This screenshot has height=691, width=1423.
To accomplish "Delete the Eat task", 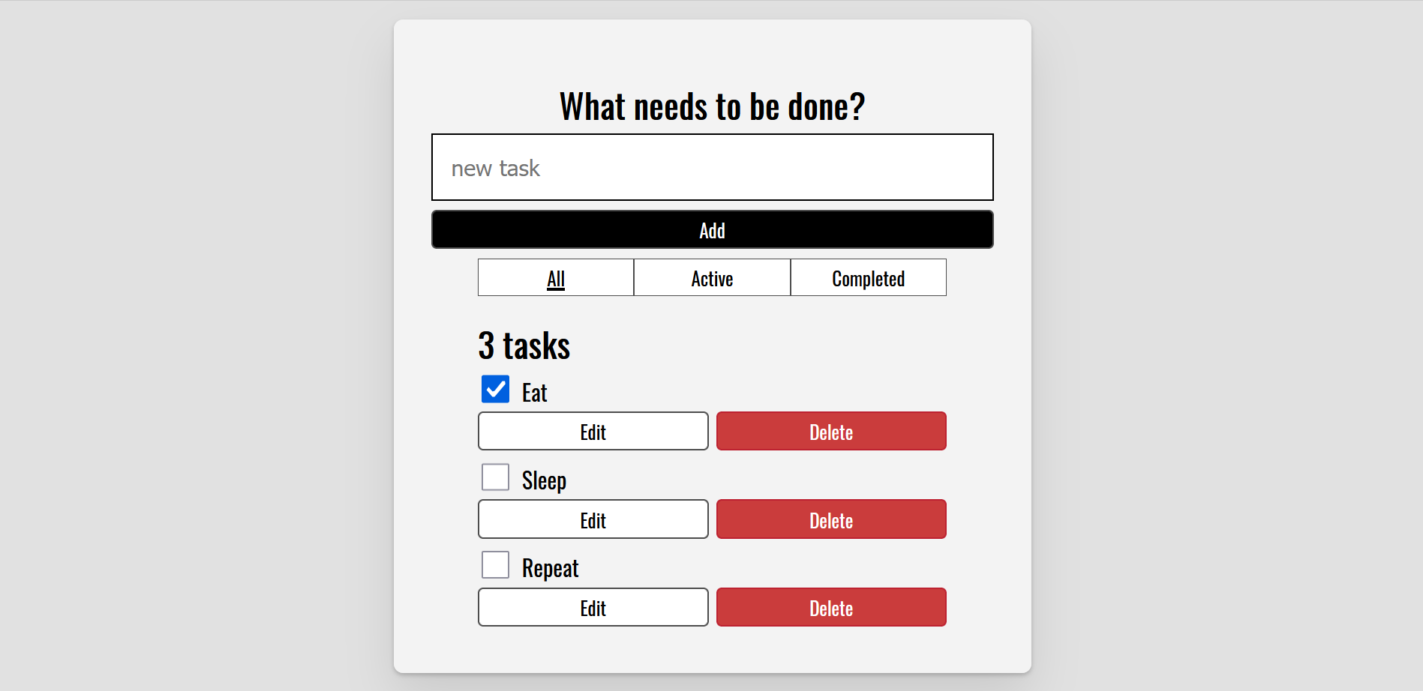I will tap(831, 431).
